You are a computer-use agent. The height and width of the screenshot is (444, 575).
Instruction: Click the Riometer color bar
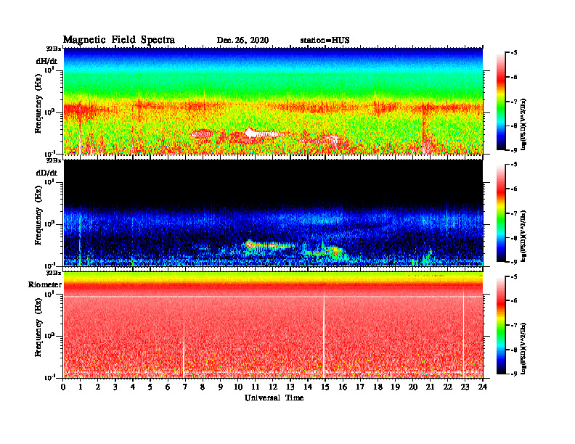(500, 325)
